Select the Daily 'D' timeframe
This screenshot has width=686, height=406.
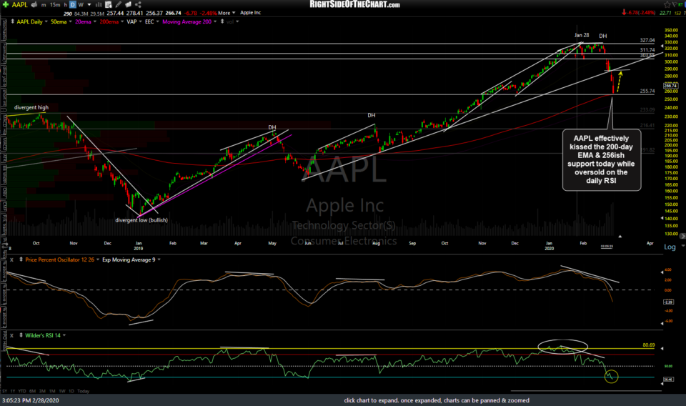pyautogui.click(x=73, y=4)
